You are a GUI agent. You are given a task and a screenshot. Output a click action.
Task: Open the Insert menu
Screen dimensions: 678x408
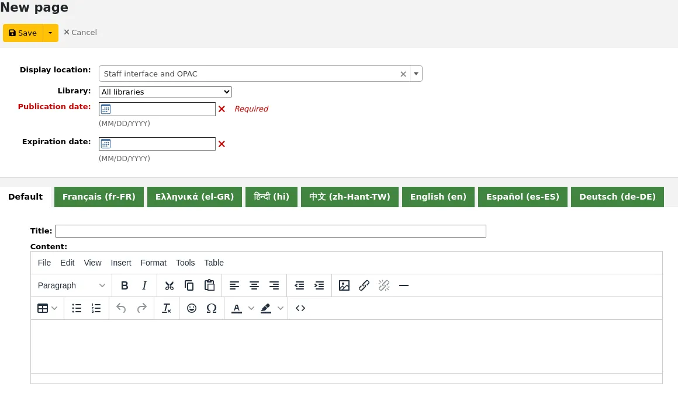120,263
